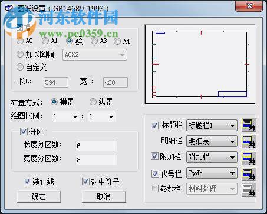Click the browse icon beside 材料处理 dropdown

tap(249, 190)
